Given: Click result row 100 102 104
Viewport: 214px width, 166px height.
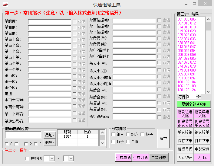Looking at the screenshot, I should pos(186,82).
